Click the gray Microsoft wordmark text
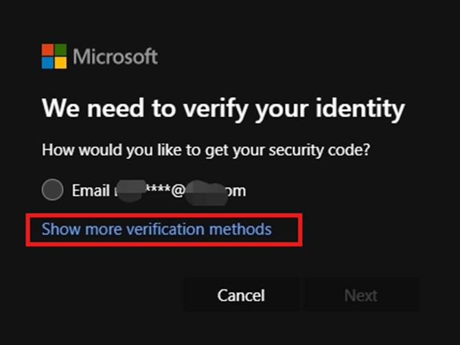The image size is (460, 345). coord(115,56)
